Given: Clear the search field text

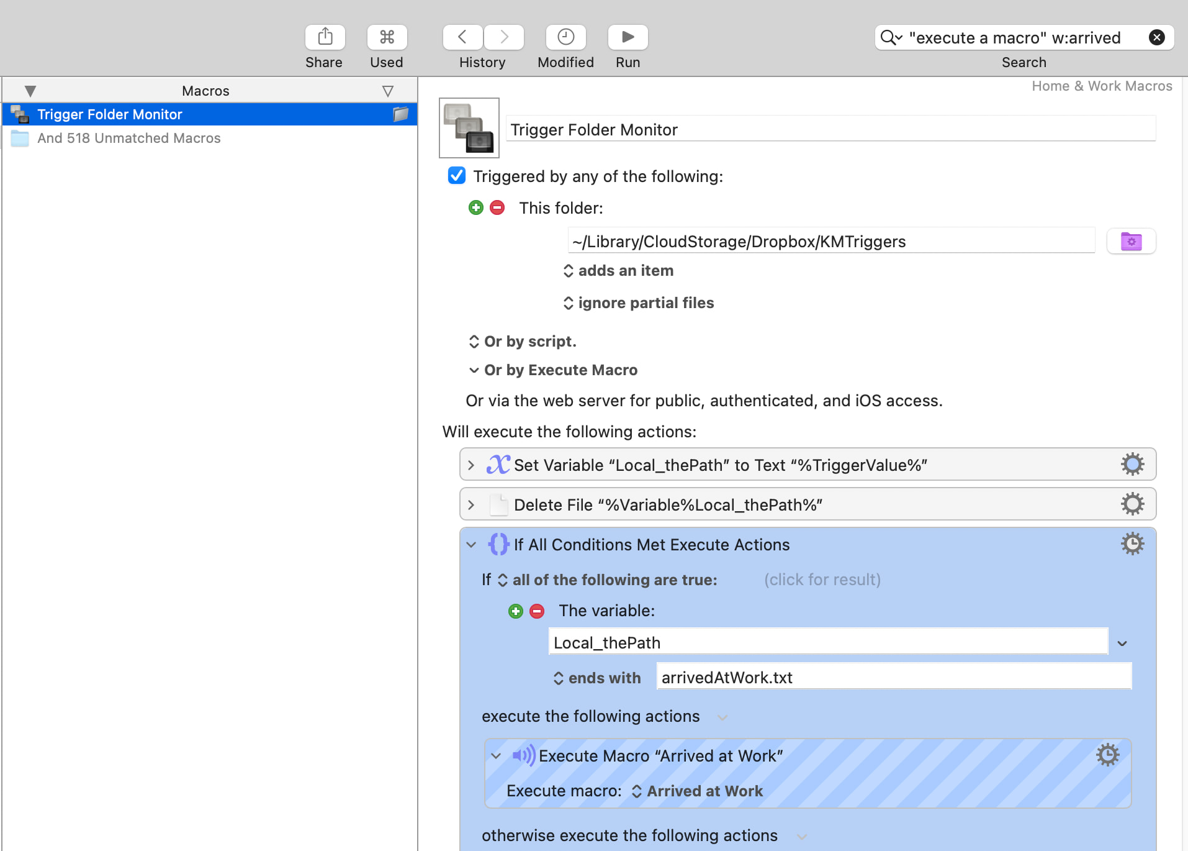Looking at the screenshot, I should pyautogui.click(x=1156, y=38).
